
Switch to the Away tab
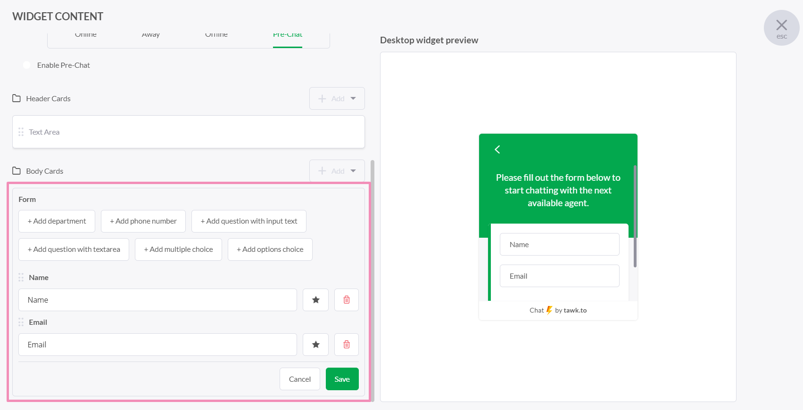(150, 35)
